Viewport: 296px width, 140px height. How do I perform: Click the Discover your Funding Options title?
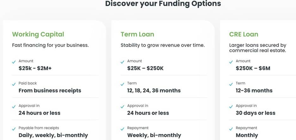pos(163,4)
